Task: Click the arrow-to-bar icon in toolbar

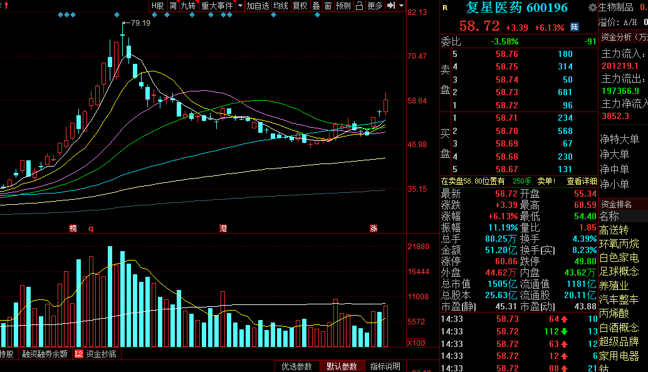Action: (x=391, y=6)
